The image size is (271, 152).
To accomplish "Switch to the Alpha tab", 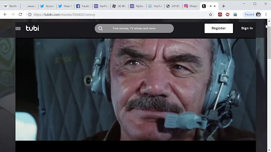I will pos(137,6).
